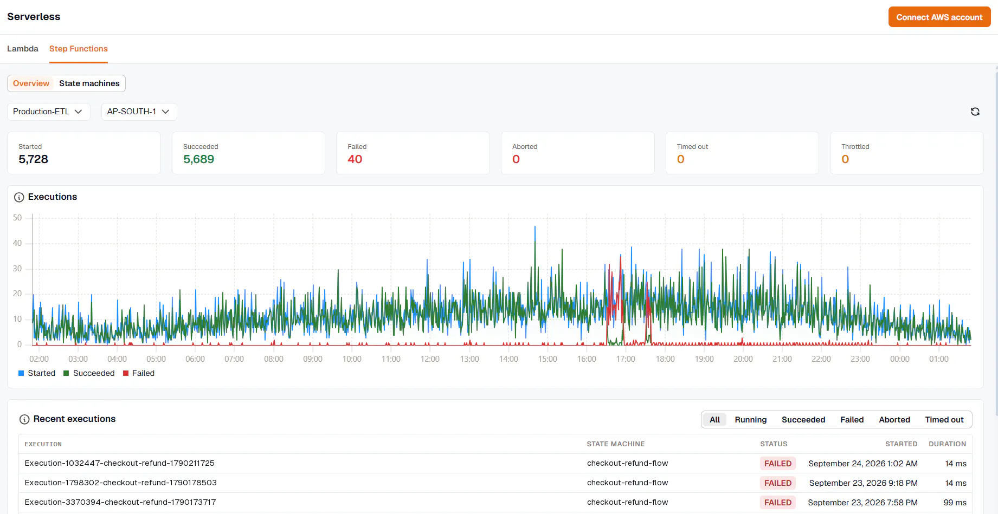Filter recent executions by All
This screenshot has width=998, height=514.
tap(714, 420)
